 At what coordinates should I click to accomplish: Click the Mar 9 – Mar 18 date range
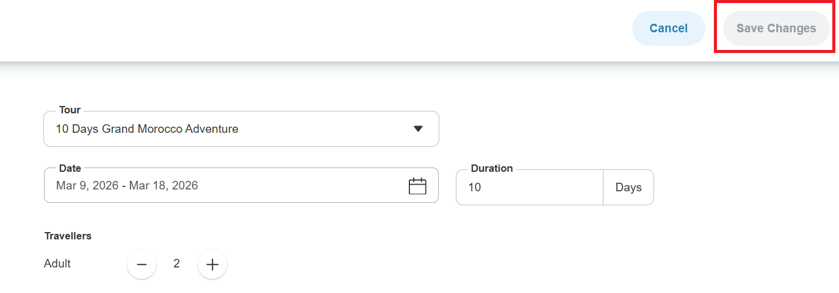127,186
